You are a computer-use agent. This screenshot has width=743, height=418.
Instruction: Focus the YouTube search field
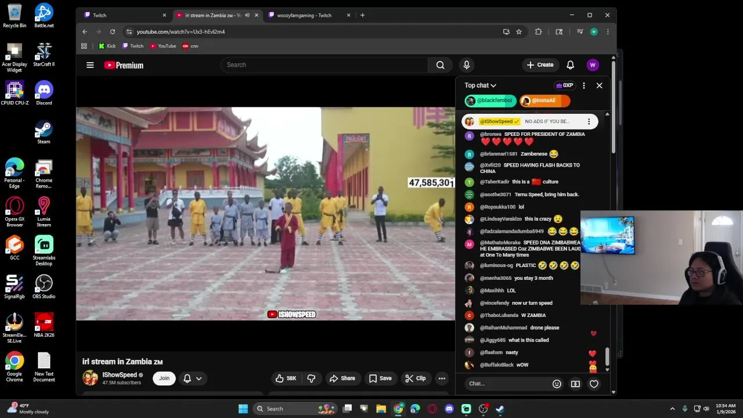pyautogui.click(x=324, y=65)
